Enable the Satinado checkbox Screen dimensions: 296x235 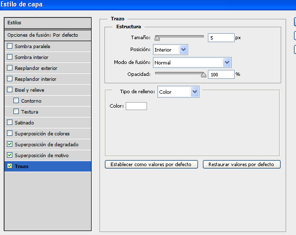(x=9, y=122)
